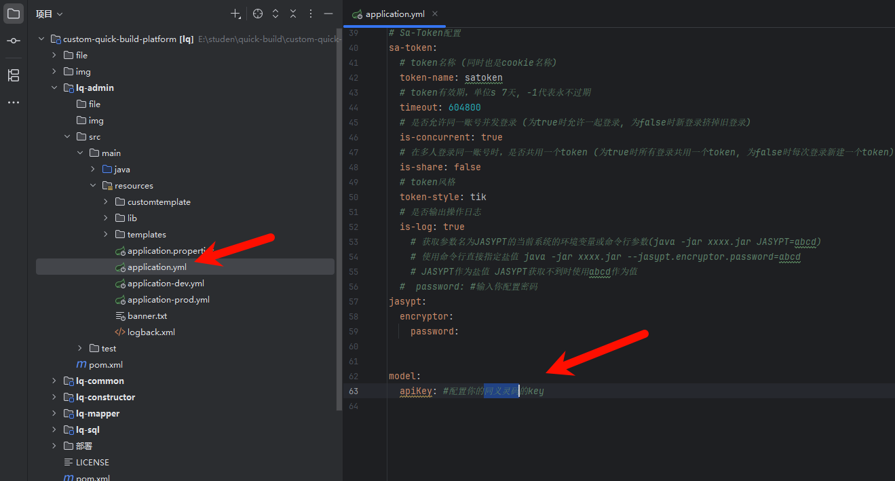Select logback.xml in the project tree

[151, 332]
